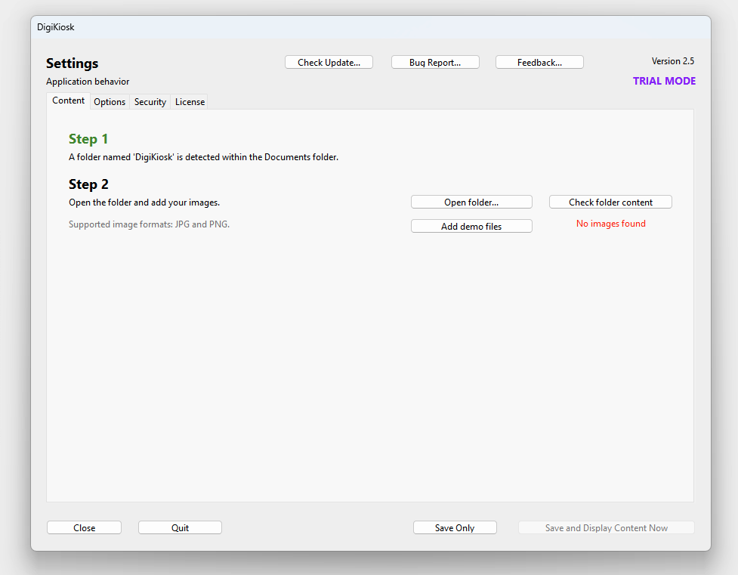Click the DigiKiosk window title bar

pos(370,27)
